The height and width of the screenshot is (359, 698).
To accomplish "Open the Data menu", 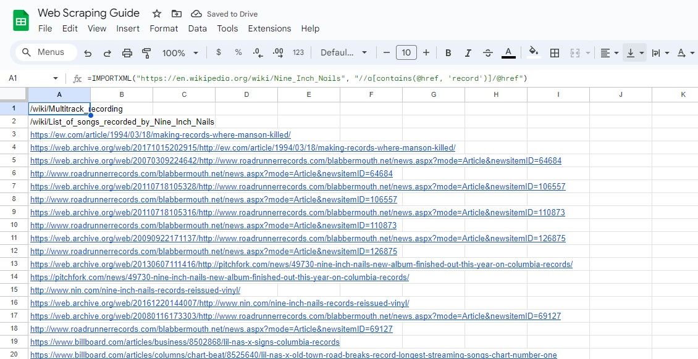I will click(197, 28).
